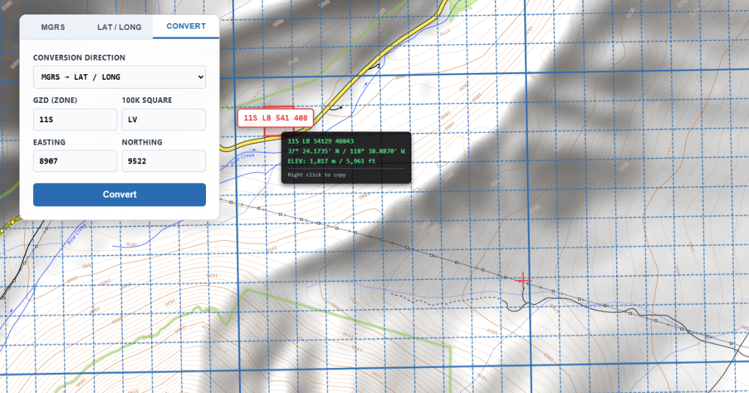
Task: Edit the Northing field 9522
Action: (164, 161)
